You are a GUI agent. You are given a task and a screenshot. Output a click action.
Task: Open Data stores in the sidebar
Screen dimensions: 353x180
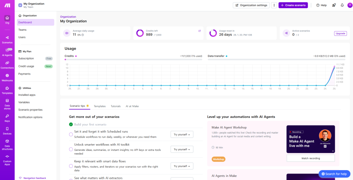pyautogui.click(x=7, y=104)
